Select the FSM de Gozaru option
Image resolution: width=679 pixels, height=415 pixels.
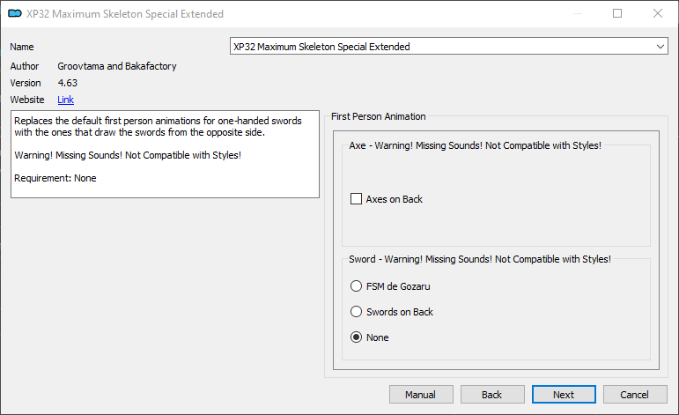tap(357, 286)
